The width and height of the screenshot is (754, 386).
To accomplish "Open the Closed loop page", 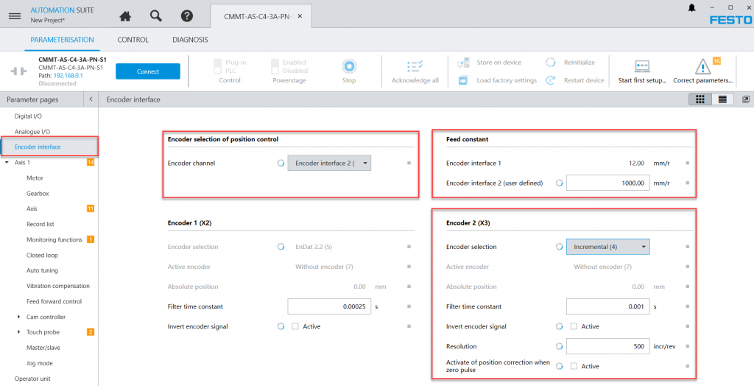I will [42, 255].
